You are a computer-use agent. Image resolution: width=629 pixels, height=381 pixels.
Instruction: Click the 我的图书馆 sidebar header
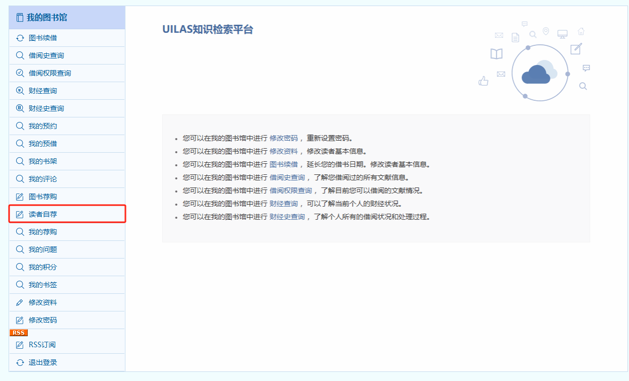pyautogui.click(x=67, y=18)
